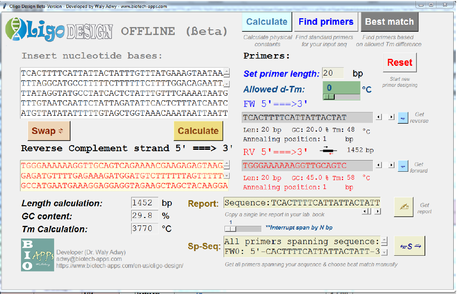
Task: Click up arrow of Sp-Seq scrollbar
Action: [385, 241]
